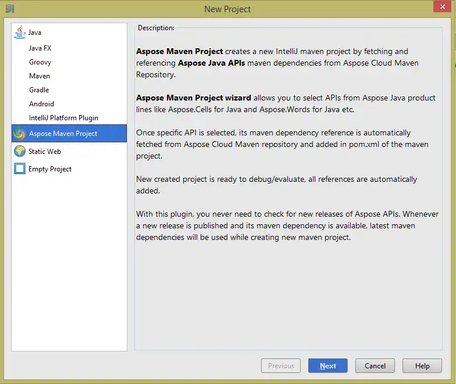Select IntelliJ Platform Plugin entry
This screenshot has height=384, width=456.
coord(63,118)
